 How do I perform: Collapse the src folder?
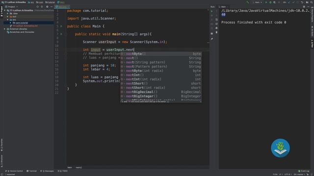[x=8, y=20]
